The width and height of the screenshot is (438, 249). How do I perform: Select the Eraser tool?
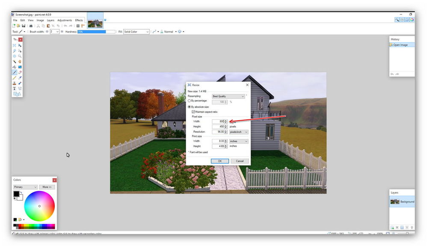click(x=20, y=72)
